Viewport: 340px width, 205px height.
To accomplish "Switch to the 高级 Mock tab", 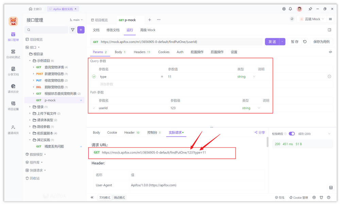I will pyautogui.click(x=148, y=30).
